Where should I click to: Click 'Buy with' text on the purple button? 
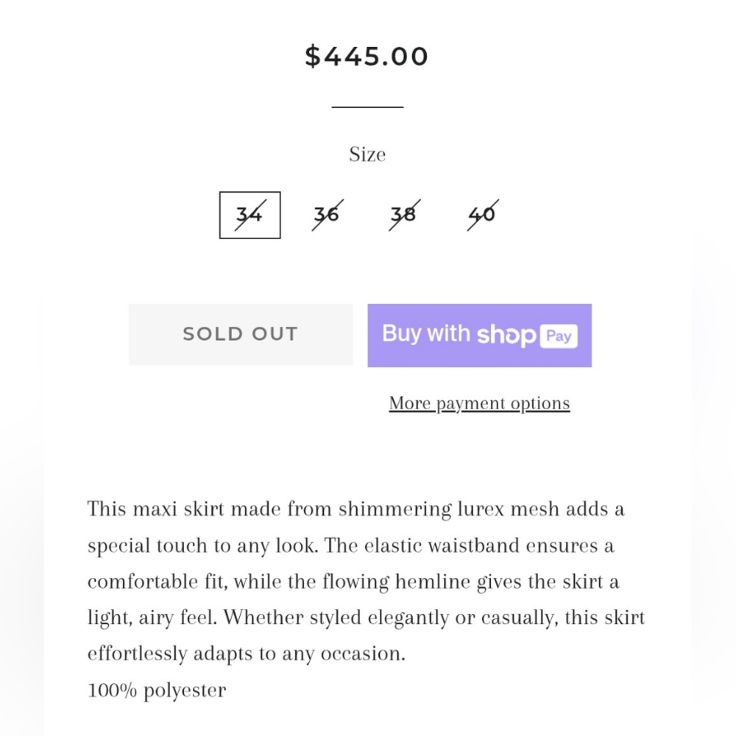426,333
